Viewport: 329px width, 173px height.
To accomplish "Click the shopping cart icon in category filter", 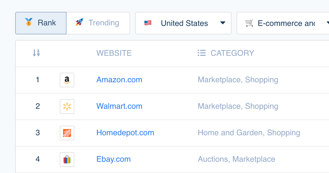I will click(x=250, y=23).
